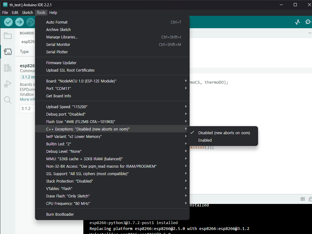Click the Type filter label
This screenshot has height=234, width=312.
click(25, 51)
